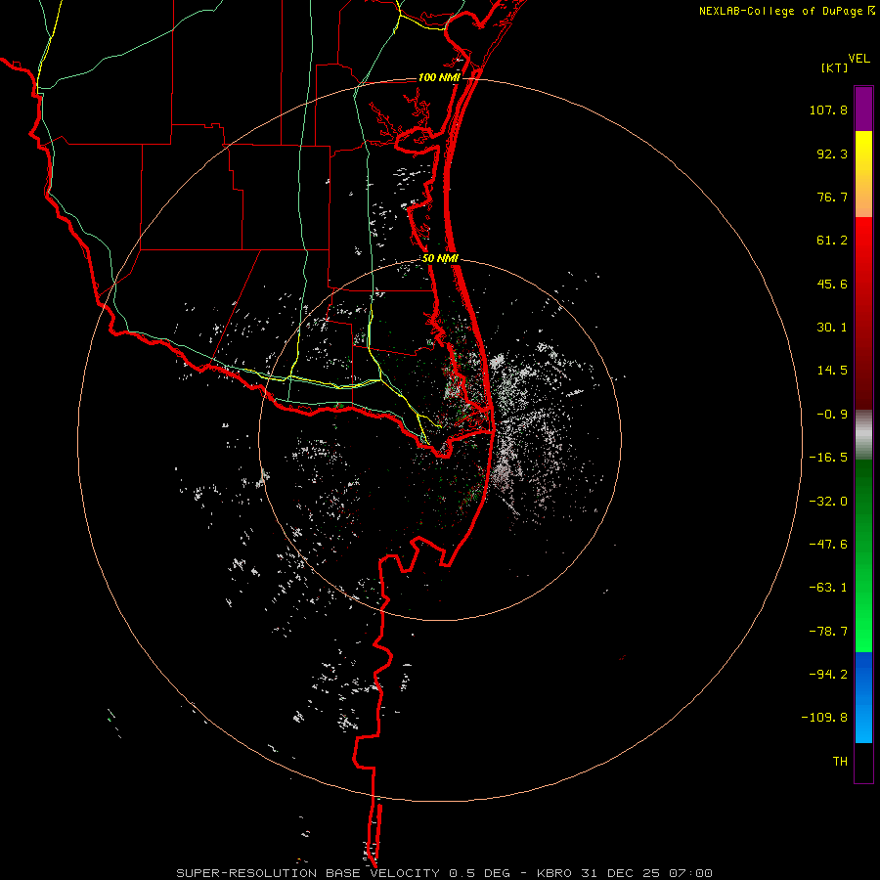Image resolution: width=880 pixels, height=880 pixels.
Task: Click the TH legend label
Action: click(x=840, y=761)
